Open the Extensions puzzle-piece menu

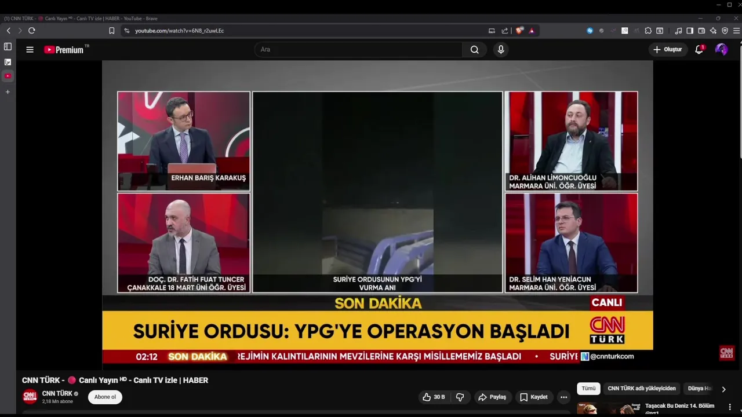(x=648, y=31)
